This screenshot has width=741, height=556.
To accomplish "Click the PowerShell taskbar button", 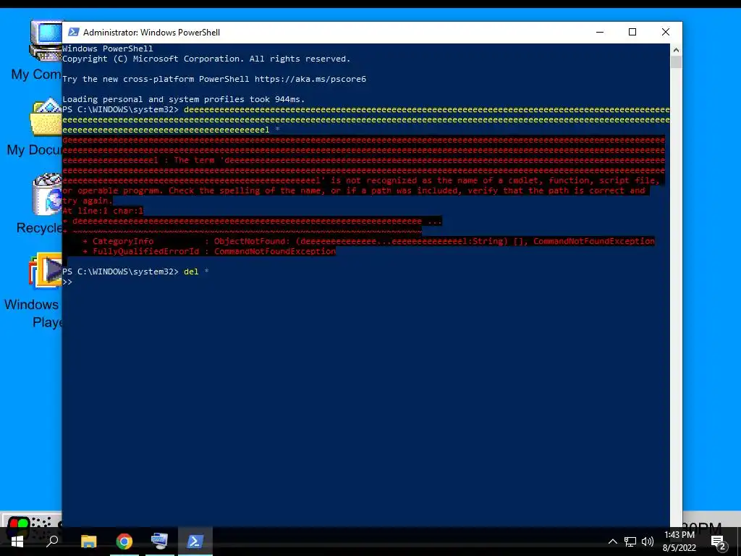I will (x=195, y=542).
